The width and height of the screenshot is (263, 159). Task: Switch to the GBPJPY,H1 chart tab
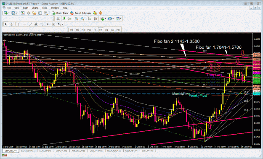(x=61, y=151)
